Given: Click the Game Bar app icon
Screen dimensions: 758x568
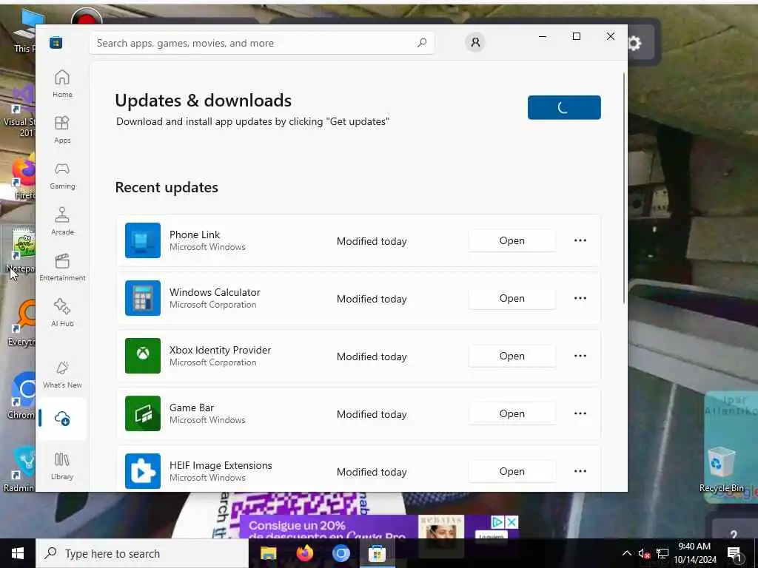Looking at the screenshot, I should [143, 413].
